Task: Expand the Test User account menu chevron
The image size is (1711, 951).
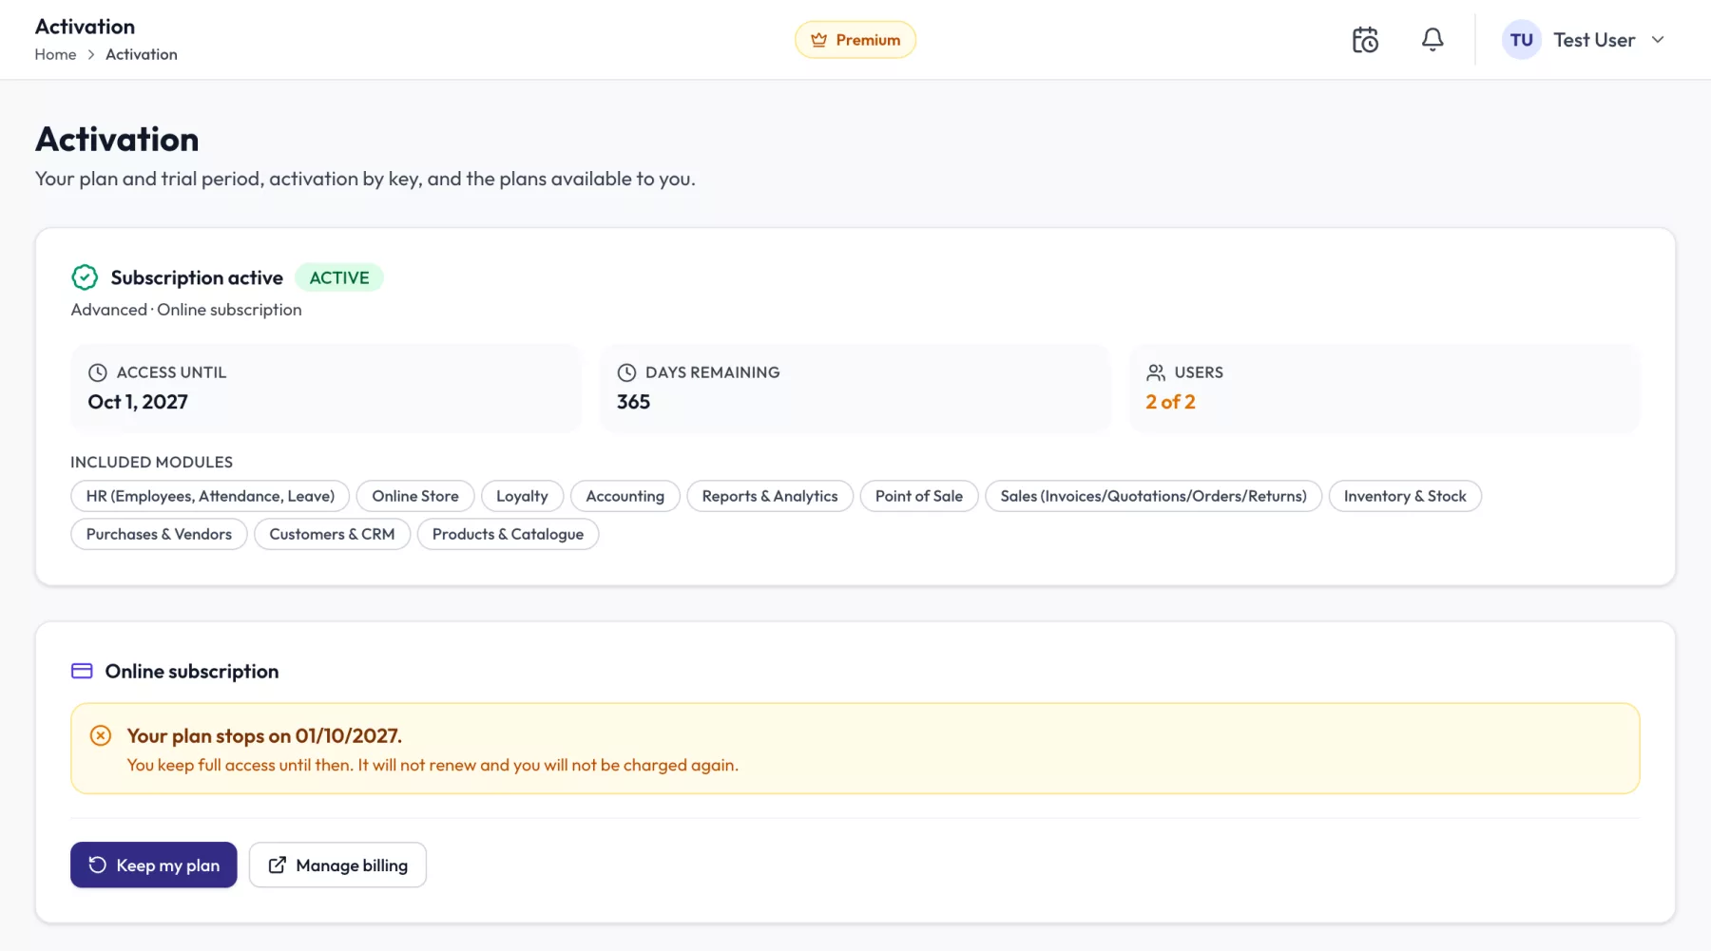Action: click(1658, 40)
